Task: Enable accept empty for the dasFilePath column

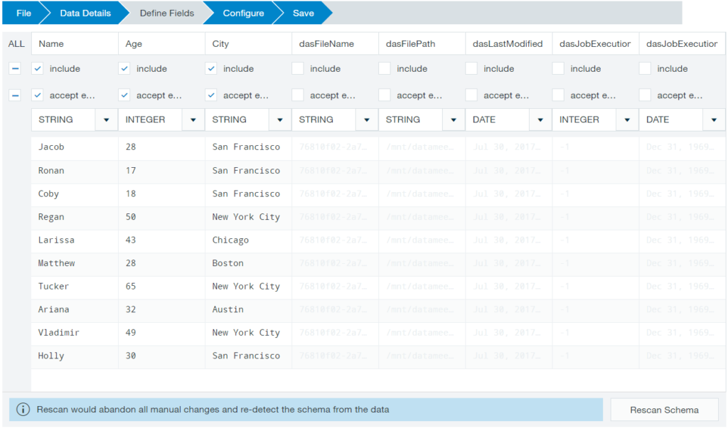Action: click(384, 95)
